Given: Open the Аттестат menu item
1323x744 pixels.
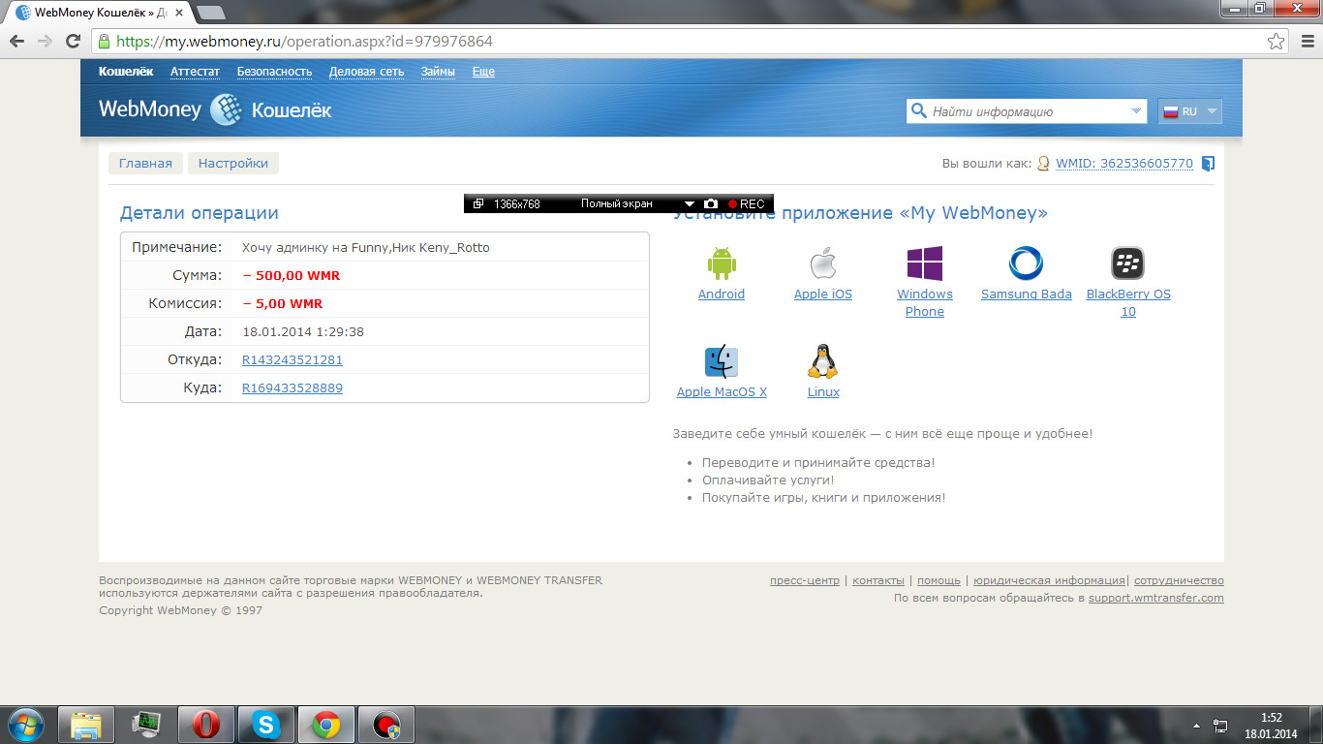Looking at the screenshot, I should coord(195,72).
